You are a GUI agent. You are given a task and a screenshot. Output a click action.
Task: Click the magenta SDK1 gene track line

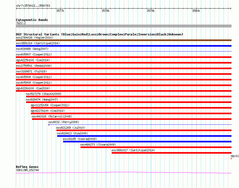pos(124,172)
